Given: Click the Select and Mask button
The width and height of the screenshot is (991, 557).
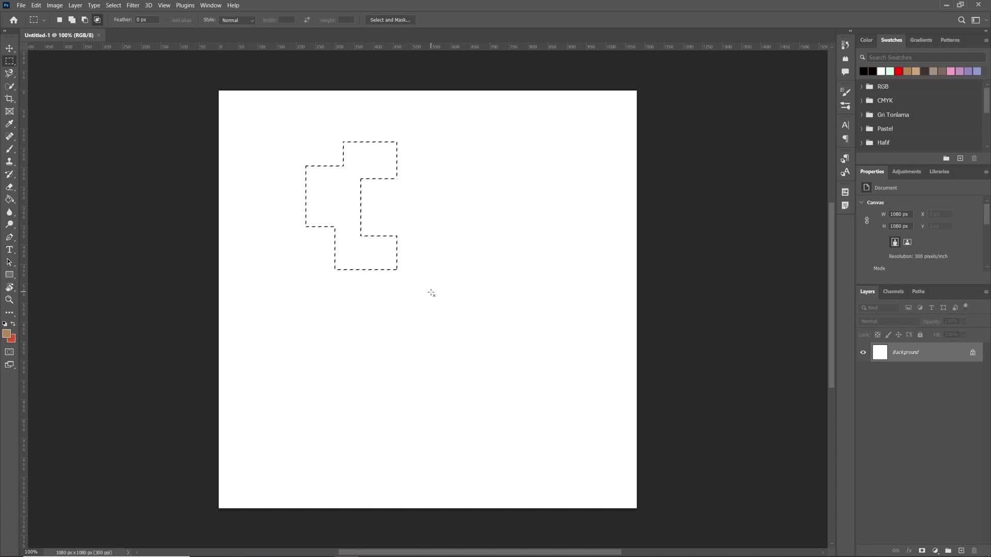Looking at the screenshot, I should point(390,20).
